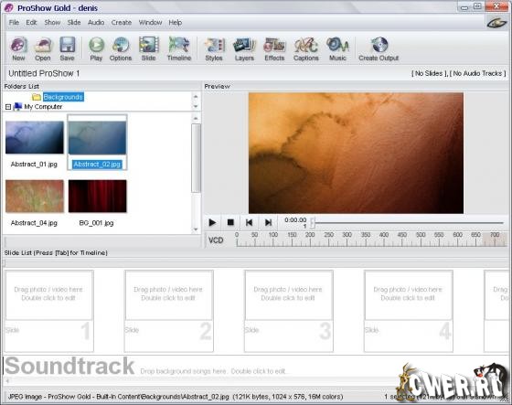Image resolution: width=512 pixels, height=405 pixels.
Task: Click the Preview image pane
Action: [x=356, y=153]
